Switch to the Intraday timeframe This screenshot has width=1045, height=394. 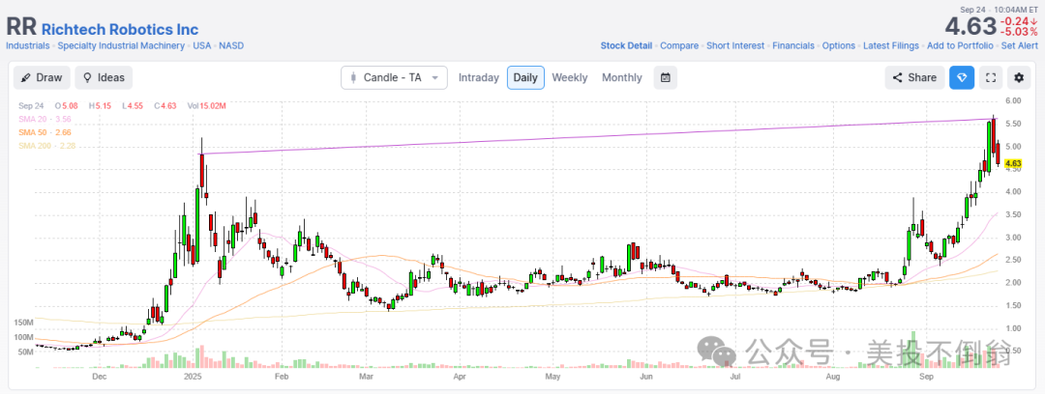(x=479, y=78)
